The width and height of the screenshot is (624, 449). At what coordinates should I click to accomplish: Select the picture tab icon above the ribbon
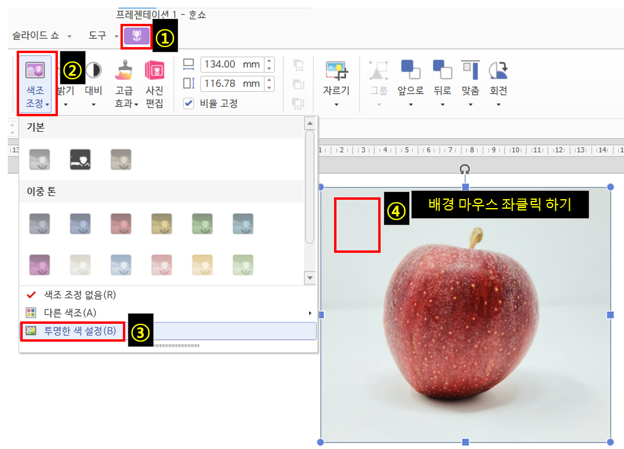[136, 35]
